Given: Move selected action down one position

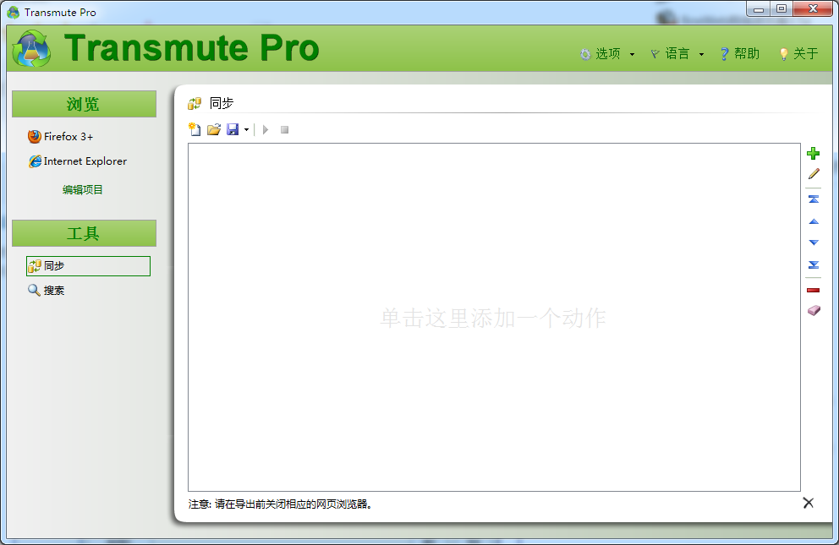Looking at the screenshot, I should tap(814, 243).
